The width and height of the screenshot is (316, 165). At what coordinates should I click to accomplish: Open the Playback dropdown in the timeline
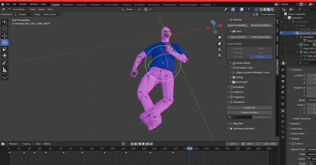(x=15, y=144)
